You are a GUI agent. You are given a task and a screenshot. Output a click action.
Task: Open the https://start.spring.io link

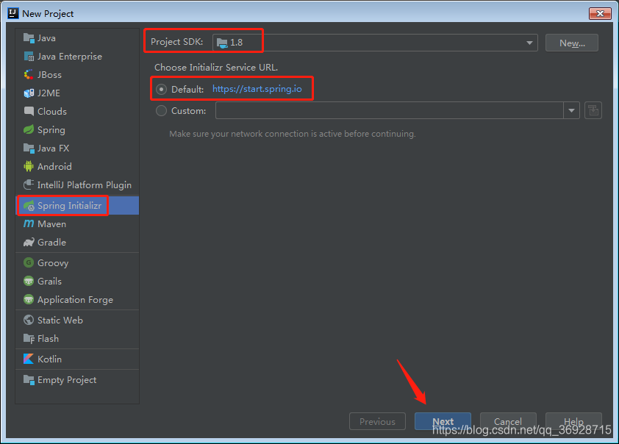pyautogui.click(x=257, y=89)
